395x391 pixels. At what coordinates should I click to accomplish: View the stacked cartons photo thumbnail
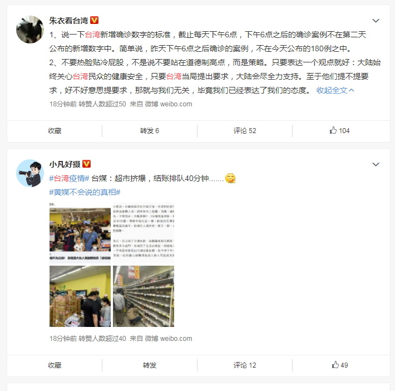coord(80,296)
